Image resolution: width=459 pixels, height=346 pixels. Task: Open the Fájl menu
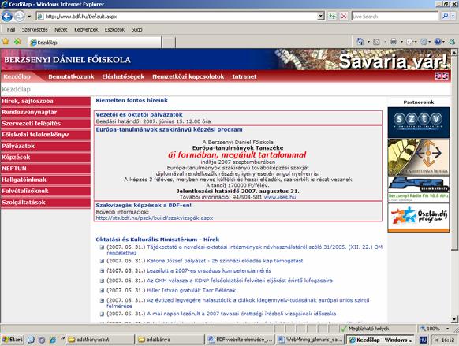[x=11, y=29]
